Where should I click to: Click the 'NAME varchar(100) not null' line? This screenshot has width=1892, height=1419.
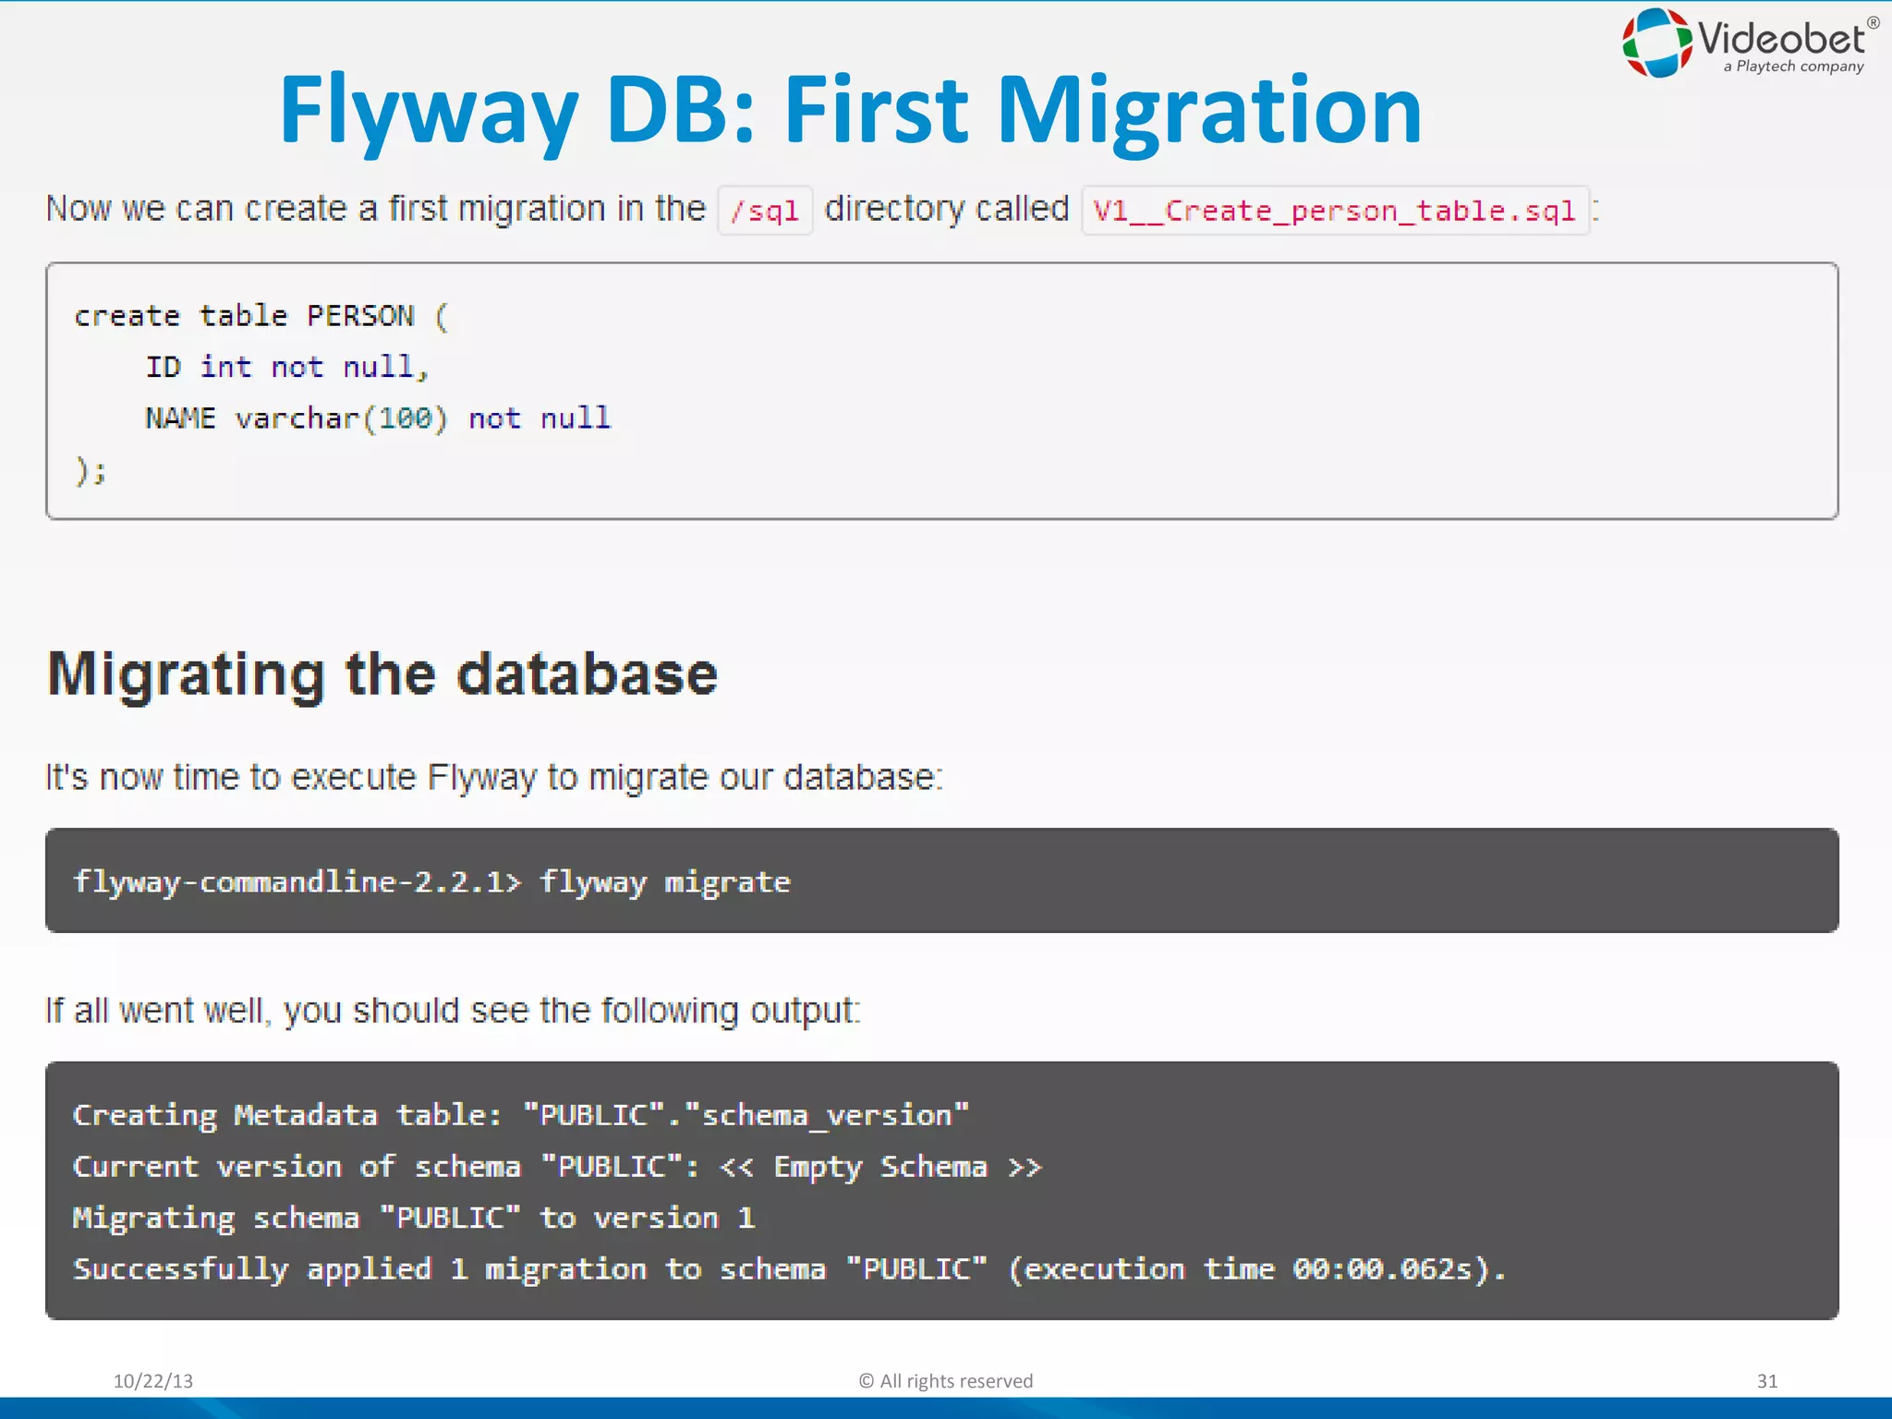pyautogui.click(x=378, y=418)
